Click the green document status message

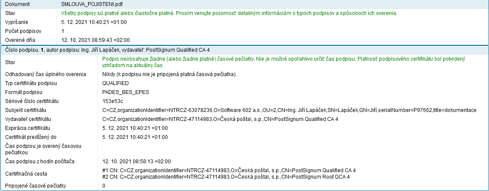point(229,13)
